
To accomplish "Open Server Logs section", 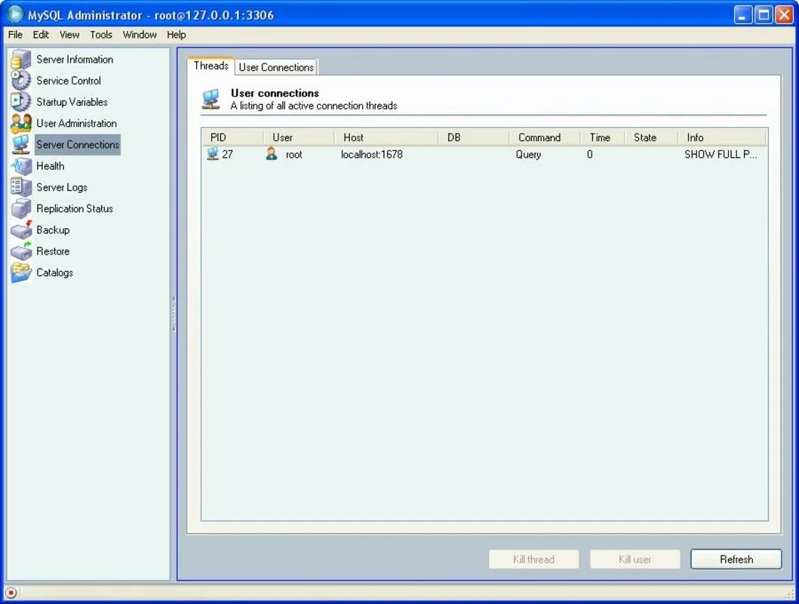I will (62, 187).
